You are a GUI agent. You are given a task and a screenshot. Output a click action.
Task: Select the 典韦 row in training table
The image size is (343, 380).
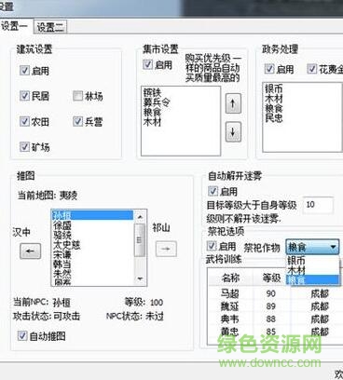(275, 319)
